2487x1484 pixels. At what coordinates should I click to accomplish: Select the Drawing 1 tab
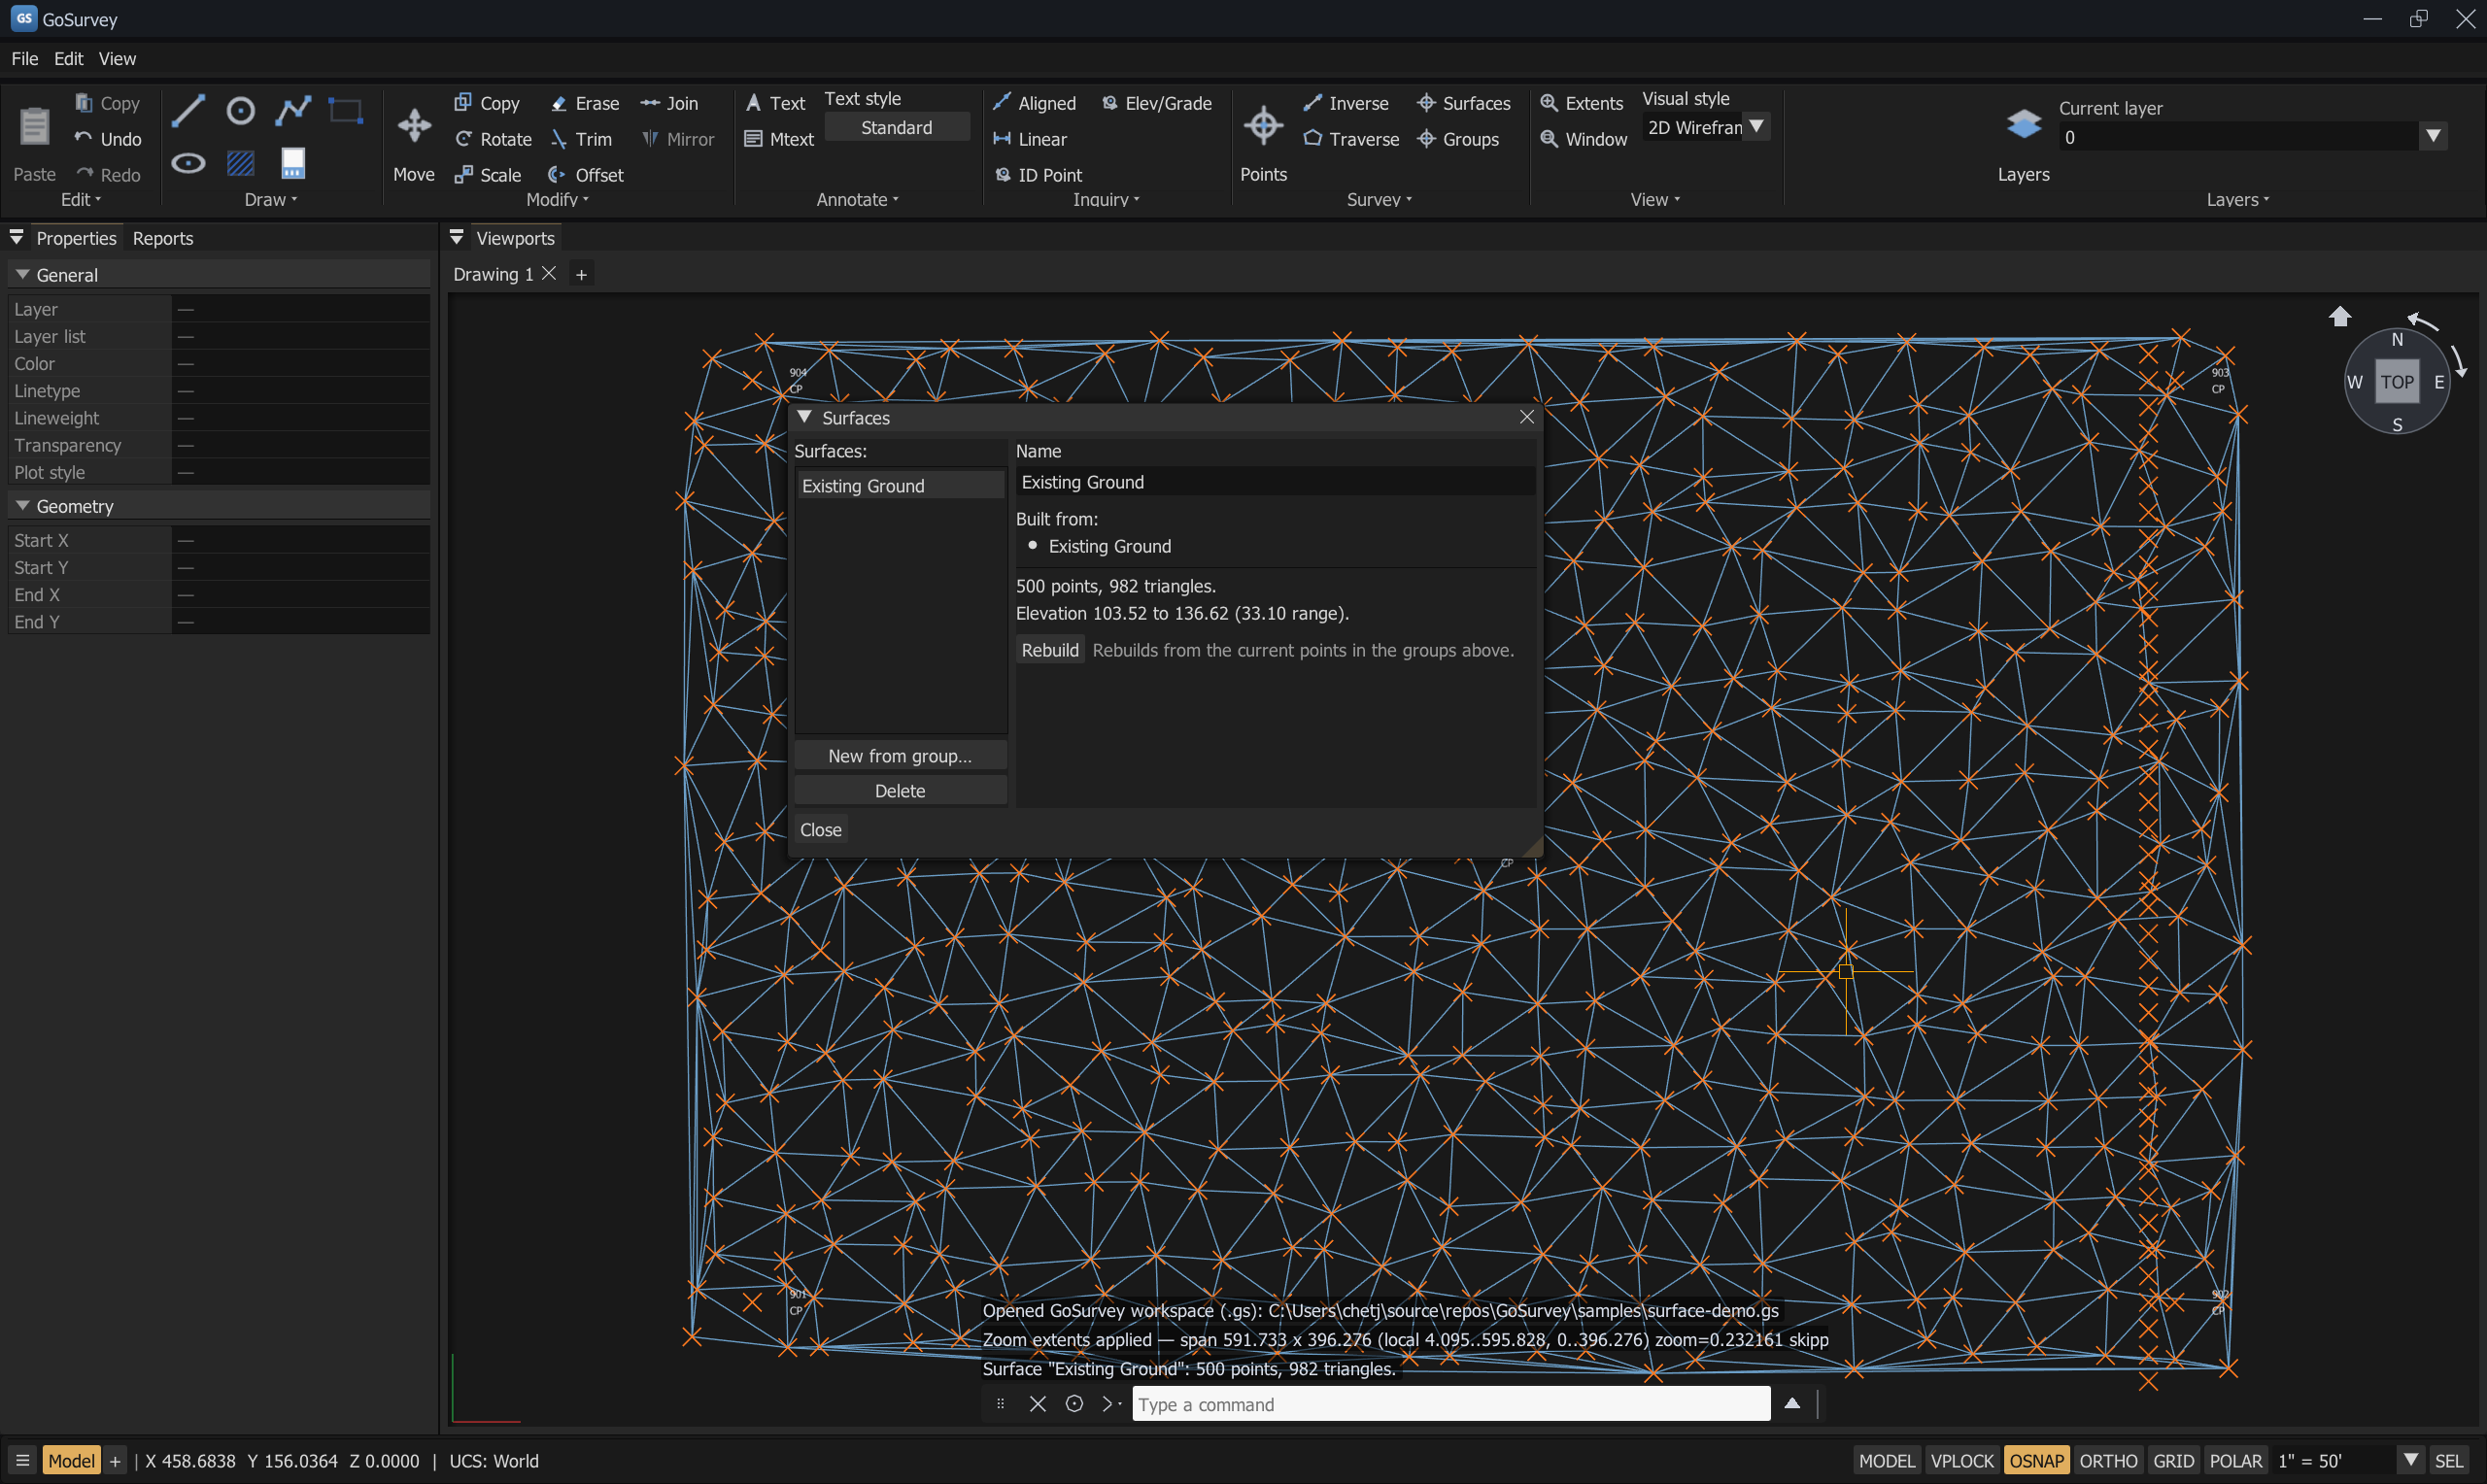click(493, 274)
